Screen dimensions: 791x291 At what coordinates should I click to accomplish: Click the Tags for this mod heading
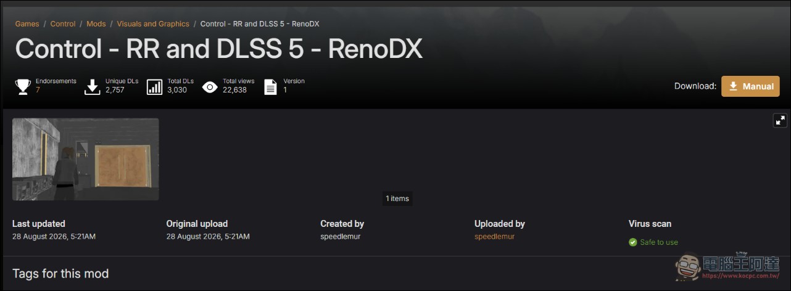(x=60, y=274)
